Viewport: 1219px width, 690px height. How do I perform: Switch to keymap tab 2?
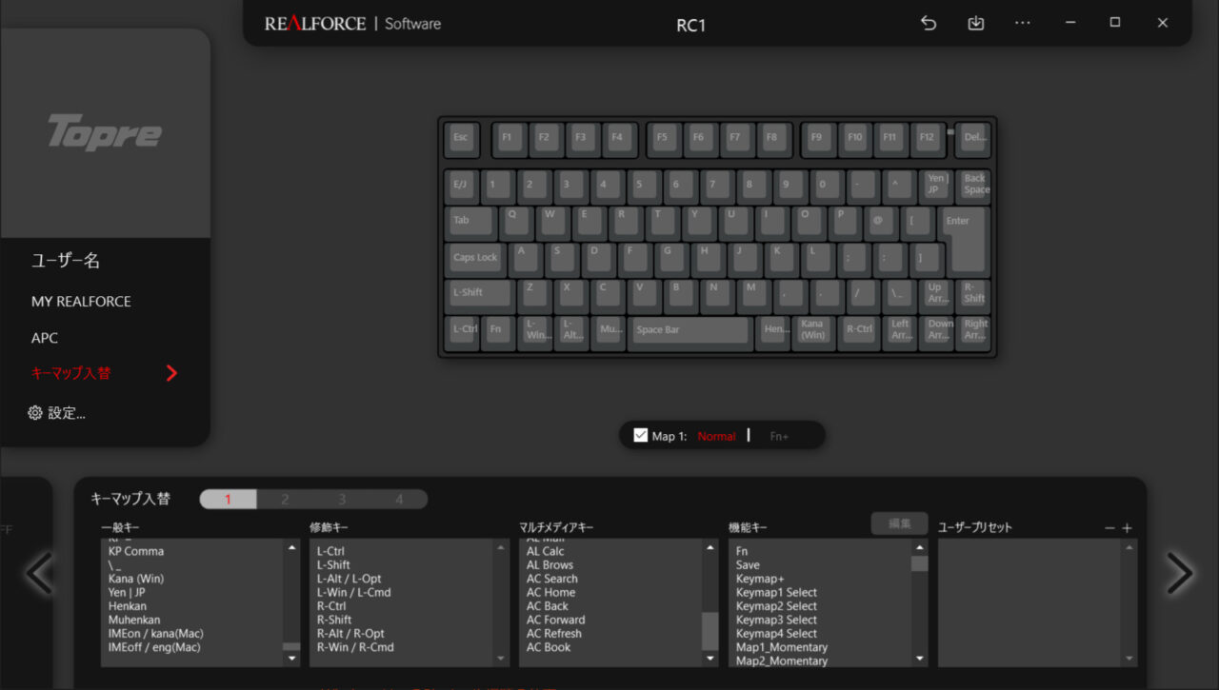[x=285, y=499]
